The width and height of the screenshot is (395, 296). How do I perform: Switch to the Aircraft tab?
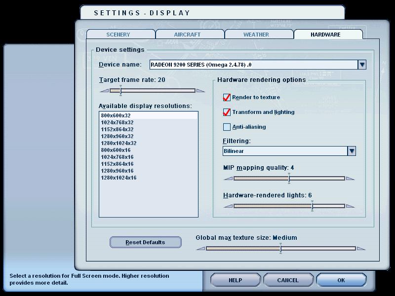pyautogui.click(x=188, y=35)
